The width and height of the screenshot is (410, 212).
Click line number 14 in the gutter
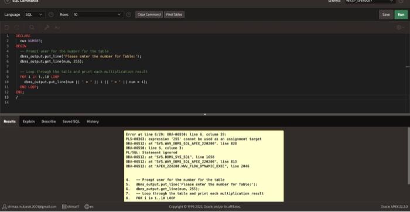7,102
